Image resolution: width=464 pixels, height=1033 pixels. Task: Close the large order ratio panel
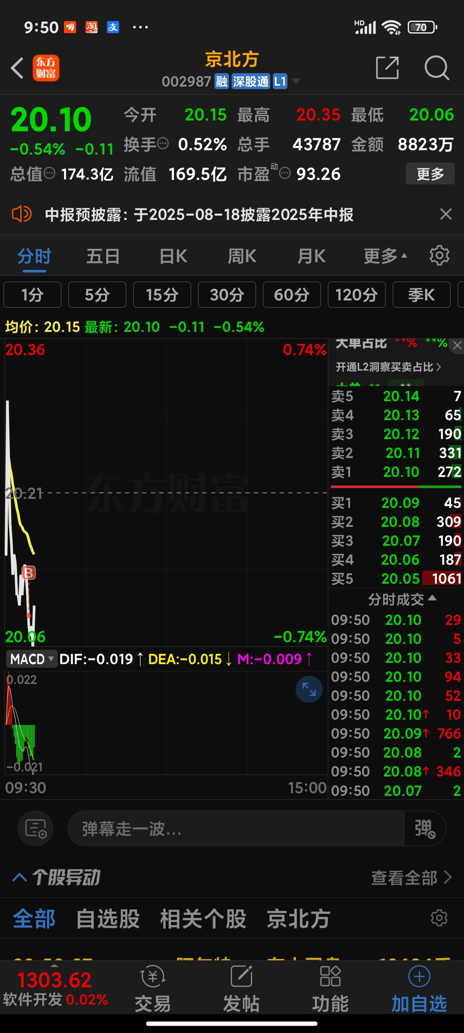(457, 345)
